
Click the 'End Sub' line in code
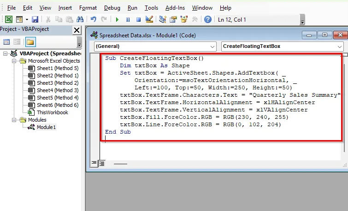pos(118,132)
